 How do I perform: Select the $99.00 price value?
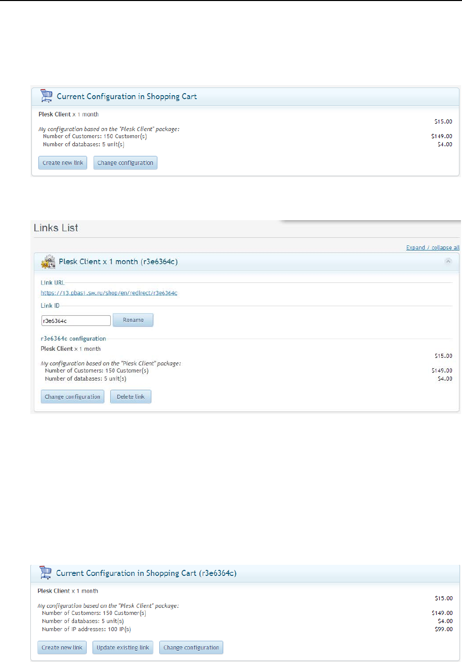(x=444, y=629)
